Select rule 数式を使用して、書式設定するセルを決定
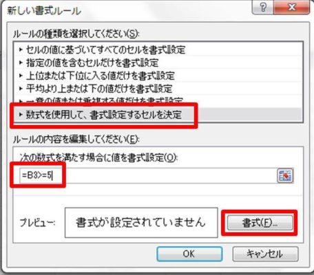314x275 pixels. tap(158, 115)
